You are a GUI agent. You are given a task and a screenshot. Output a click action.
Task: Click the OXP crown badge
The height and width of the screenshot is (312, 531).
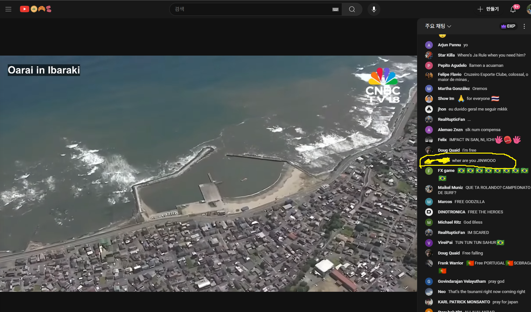click(x=508, y=26)
